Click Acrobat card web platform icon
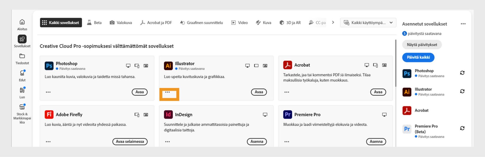Screen dimensions: 485x157 (384, 65)
